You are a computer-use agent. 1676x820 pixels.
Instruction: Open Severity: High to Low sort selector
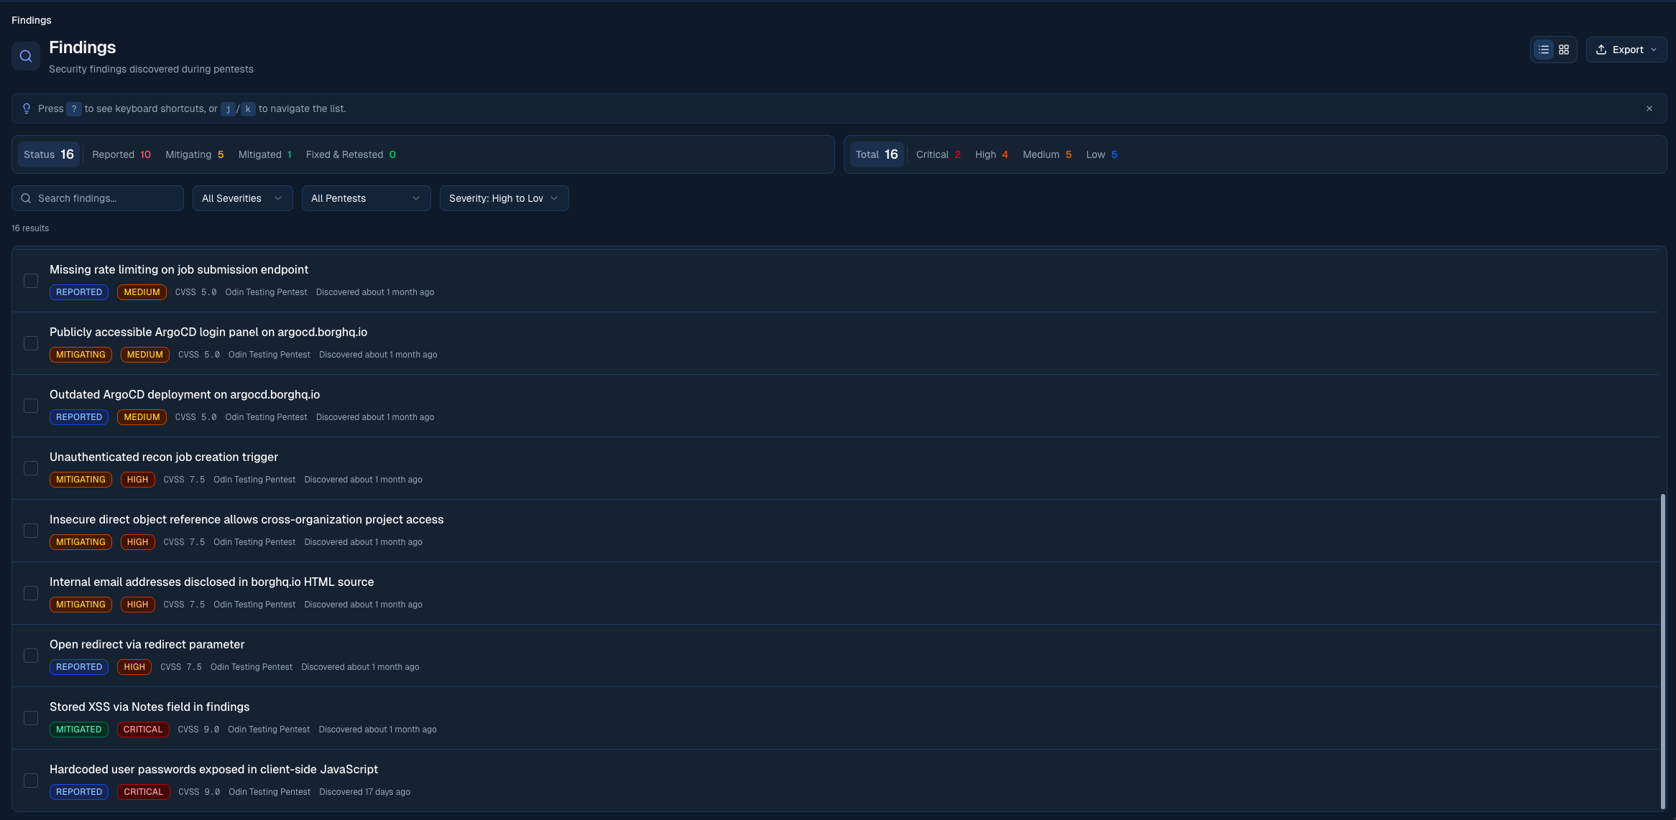pos(503,197)
